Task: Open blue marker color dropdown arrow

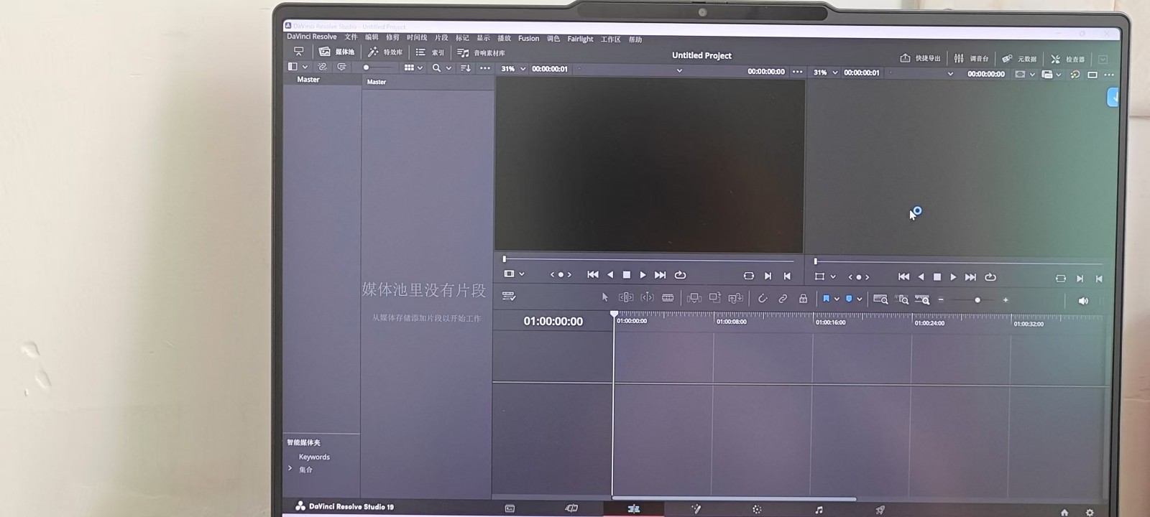Action: click(x=859, y=299)
